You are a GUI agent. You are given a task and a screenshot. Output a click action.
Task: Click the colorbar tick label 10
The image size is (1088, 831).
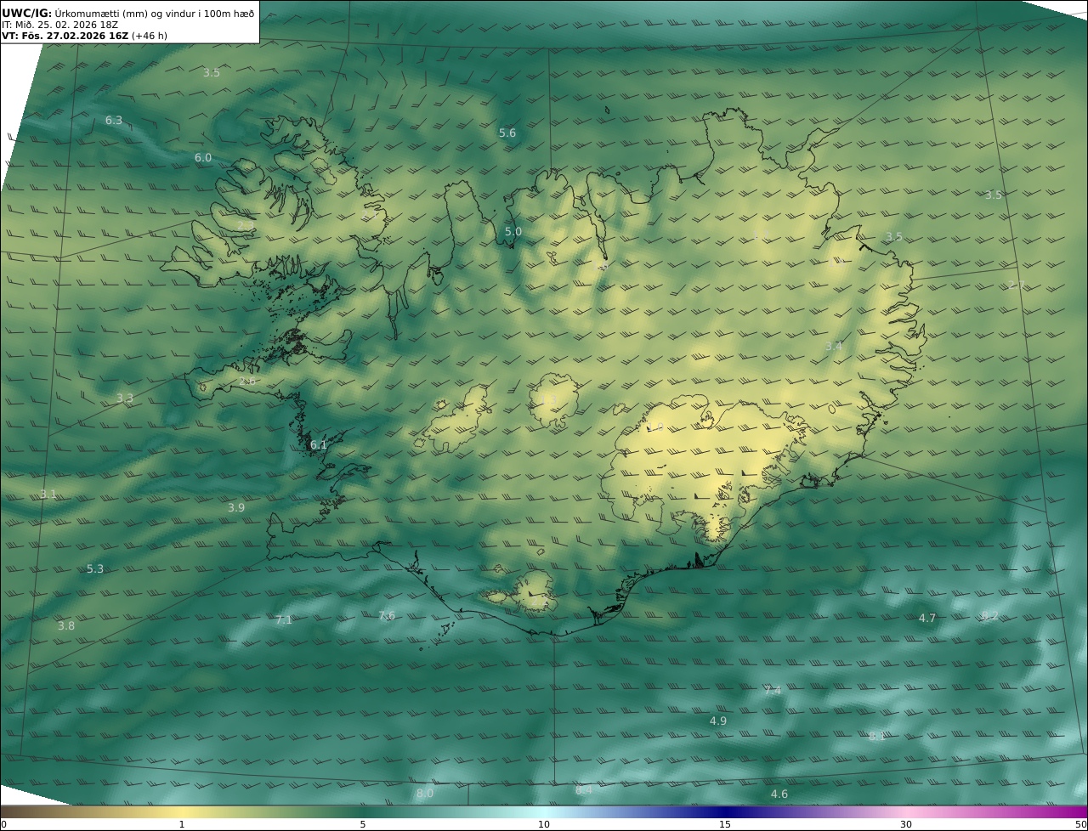click(x=544, y=824)
